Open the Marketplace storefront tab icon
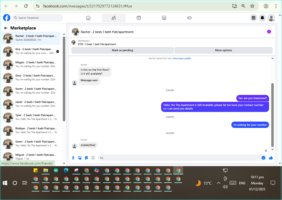The height and width of the screenshot is (200, 282). pos(164,18)
